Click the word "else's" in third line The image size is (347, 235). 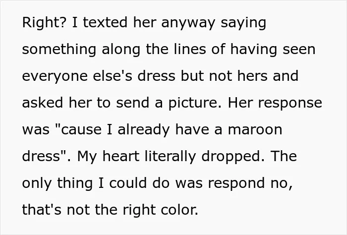[113, 76]
